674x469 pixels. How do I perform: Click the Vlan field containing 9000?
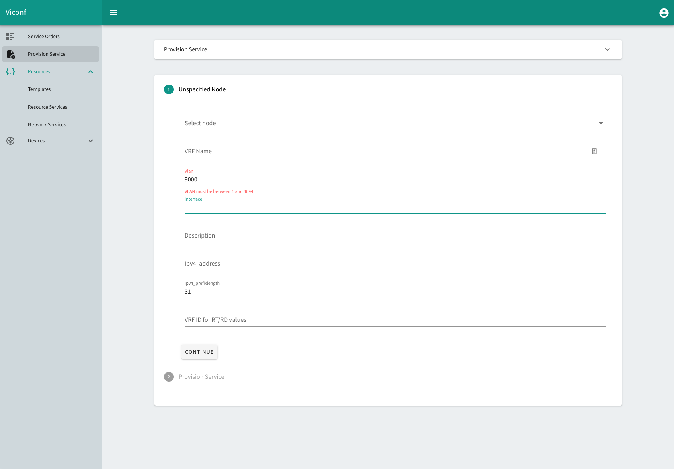coord(395,179)
